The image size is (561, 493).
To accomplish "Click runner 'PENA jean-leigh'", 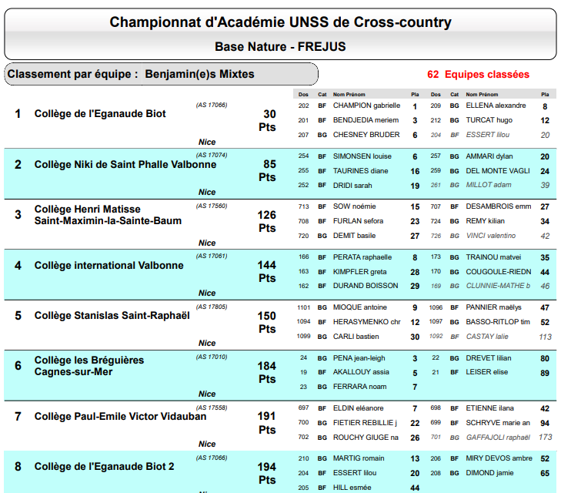I will pyautogui.click(x=359, y=358).
